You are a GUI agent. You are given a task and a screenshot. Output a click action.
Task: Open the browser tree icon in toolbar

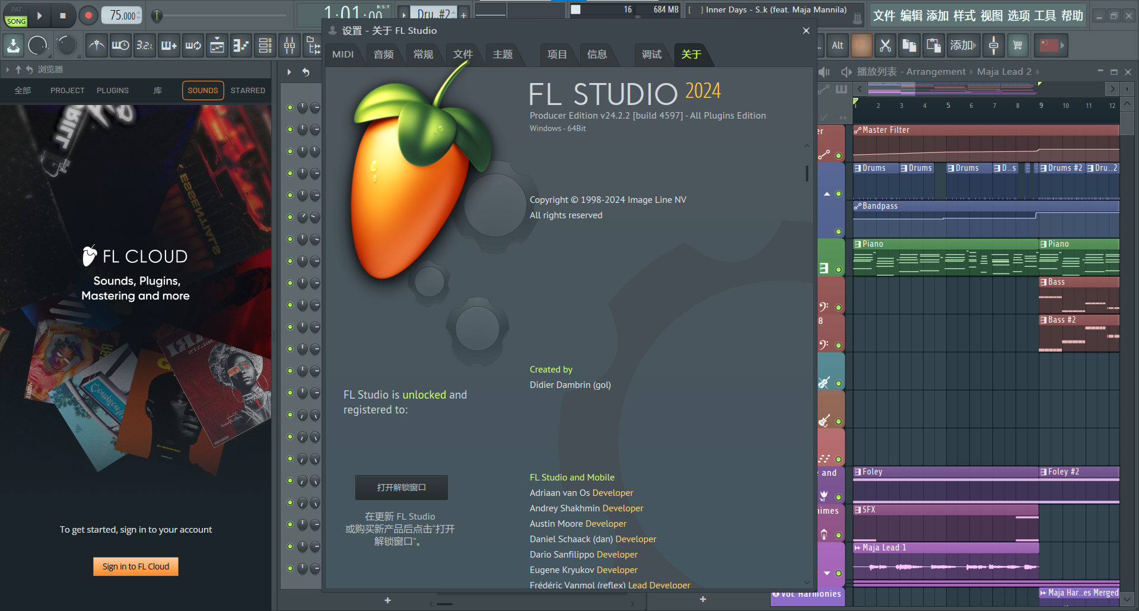(x=313, y=45)
